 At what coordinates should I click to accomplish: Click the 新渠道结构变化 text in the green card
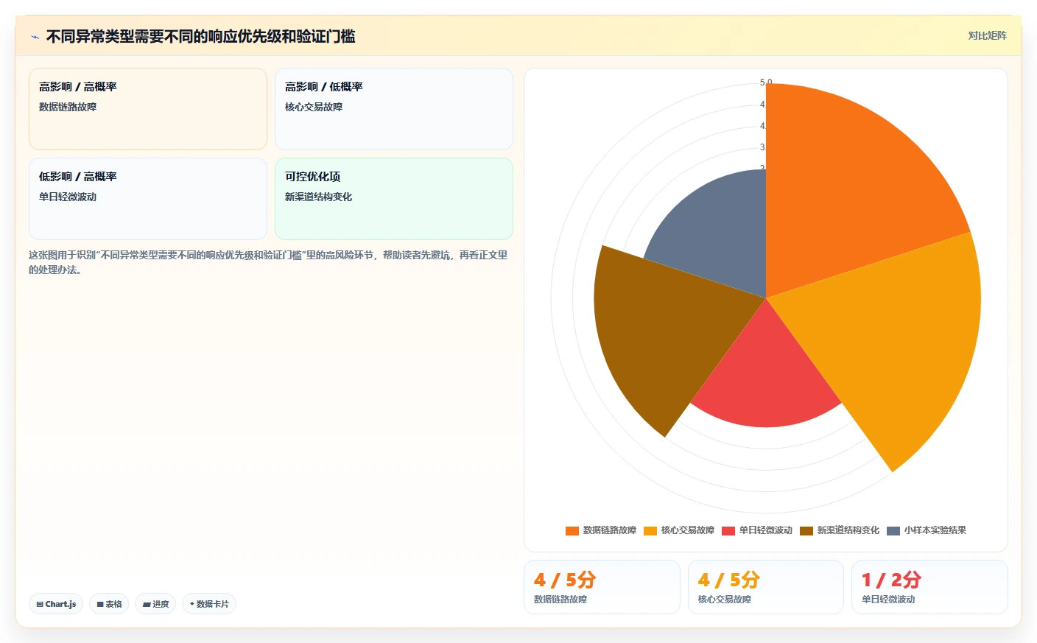[318, 197]
